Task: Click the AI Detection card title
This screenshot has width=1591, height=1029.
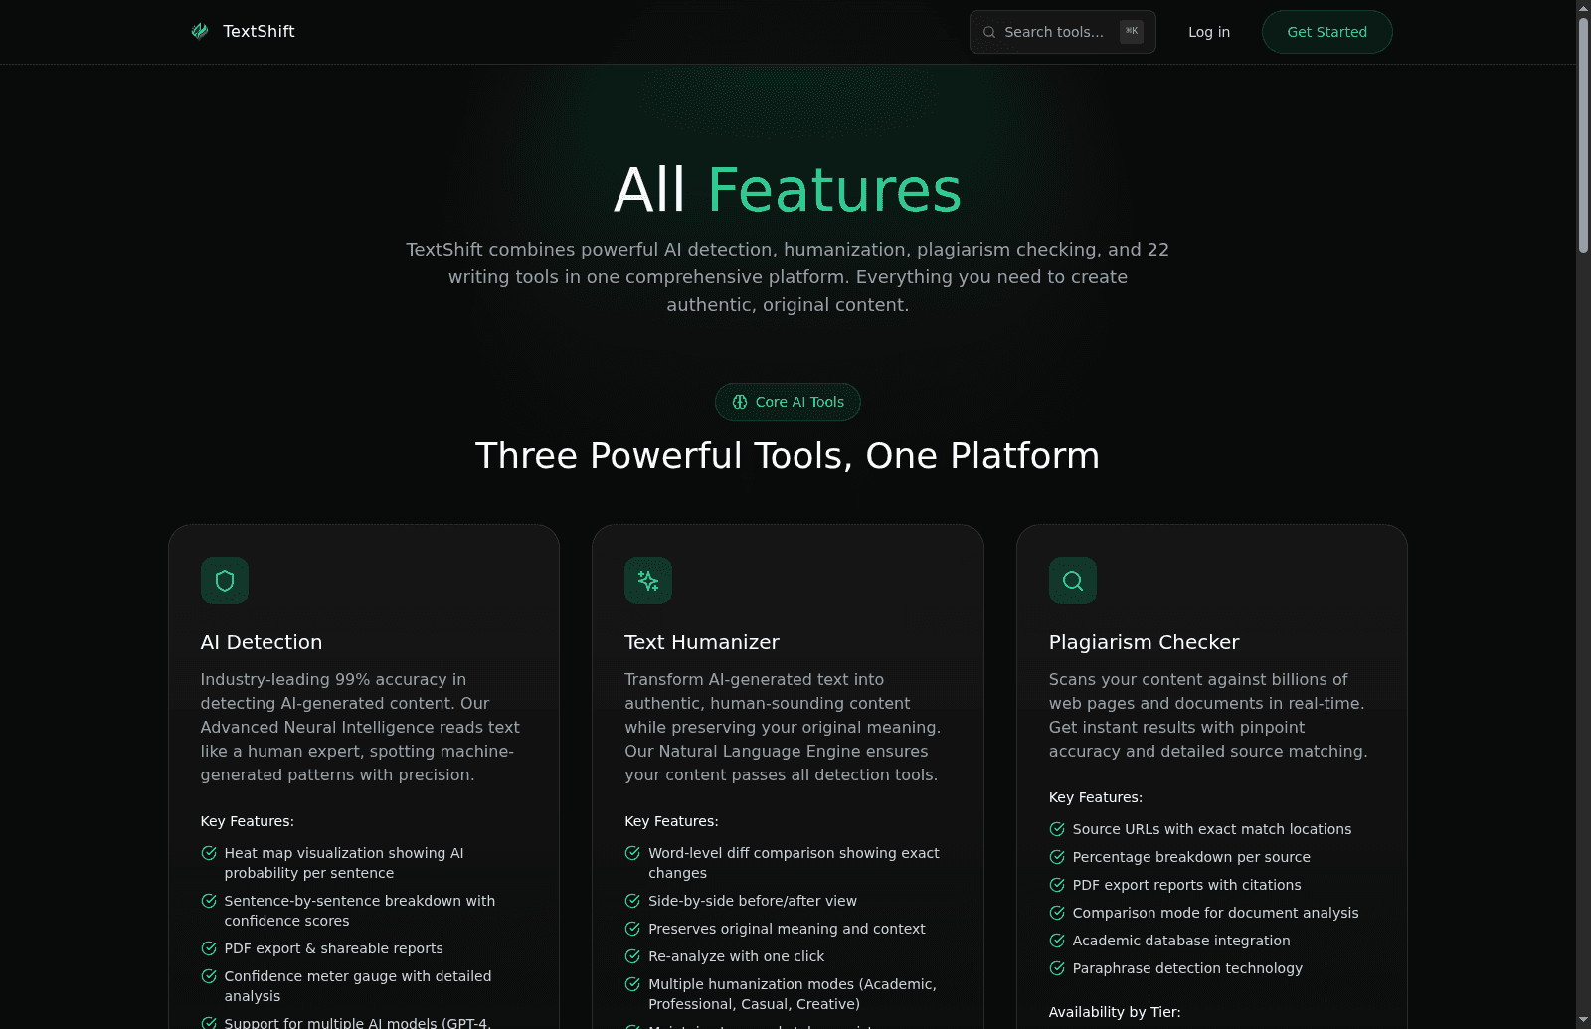Action: pyautogui.click(x=262, y=642)
